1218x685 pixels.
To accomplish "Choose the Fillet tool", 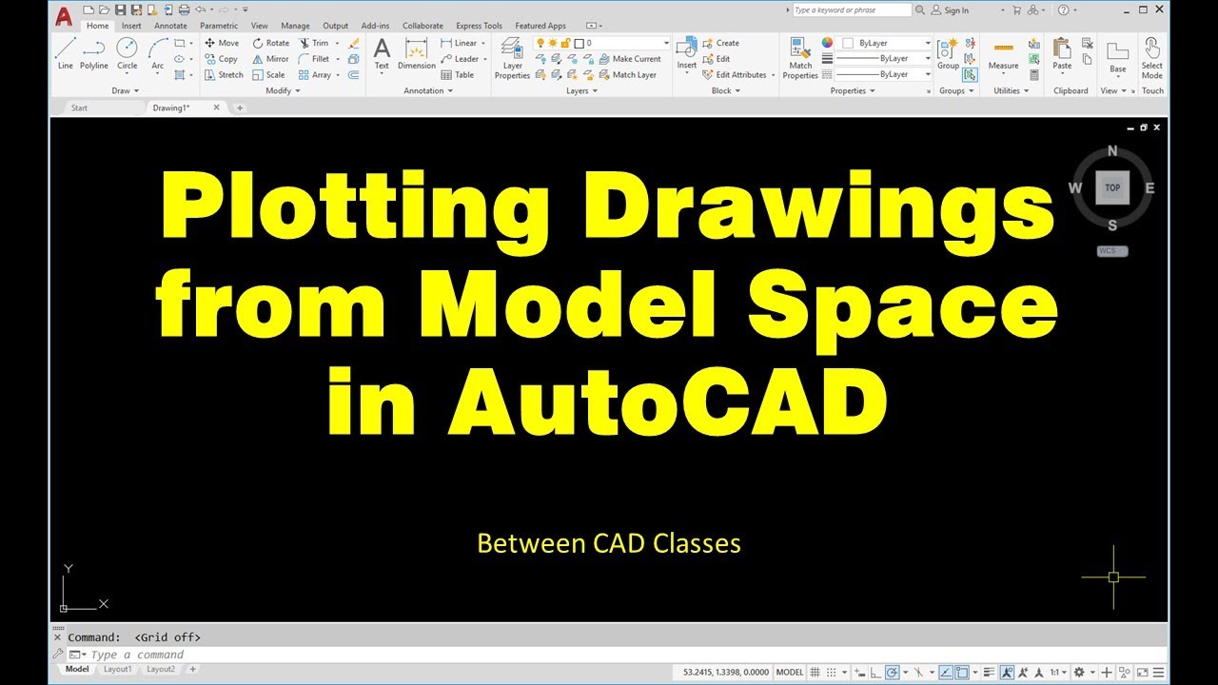I will [314, 59].
